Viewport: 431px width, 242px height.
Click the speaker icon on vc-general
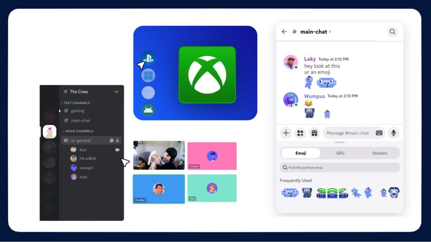pos(66,140)
